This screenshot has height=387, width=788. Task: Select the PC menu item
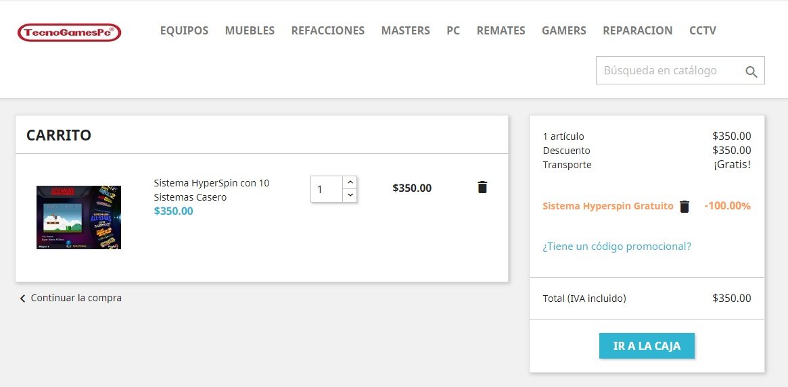coord(453,30)
